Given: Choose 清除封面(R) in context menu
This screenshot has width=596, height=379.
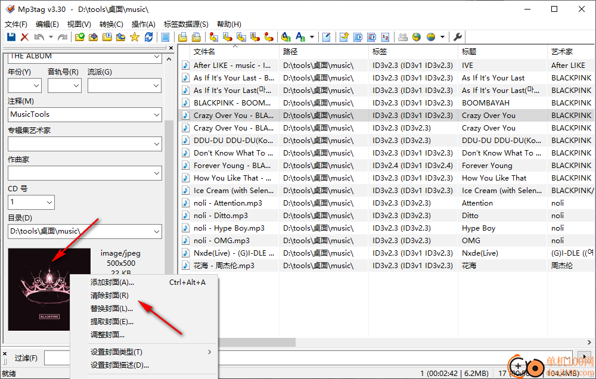Looking at the screenshot, I should coord(144,296).
